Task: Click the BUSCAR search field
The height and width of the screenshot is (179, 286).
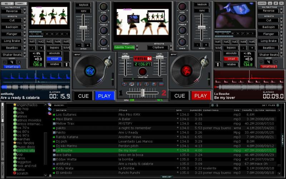Action: [138, 105]
